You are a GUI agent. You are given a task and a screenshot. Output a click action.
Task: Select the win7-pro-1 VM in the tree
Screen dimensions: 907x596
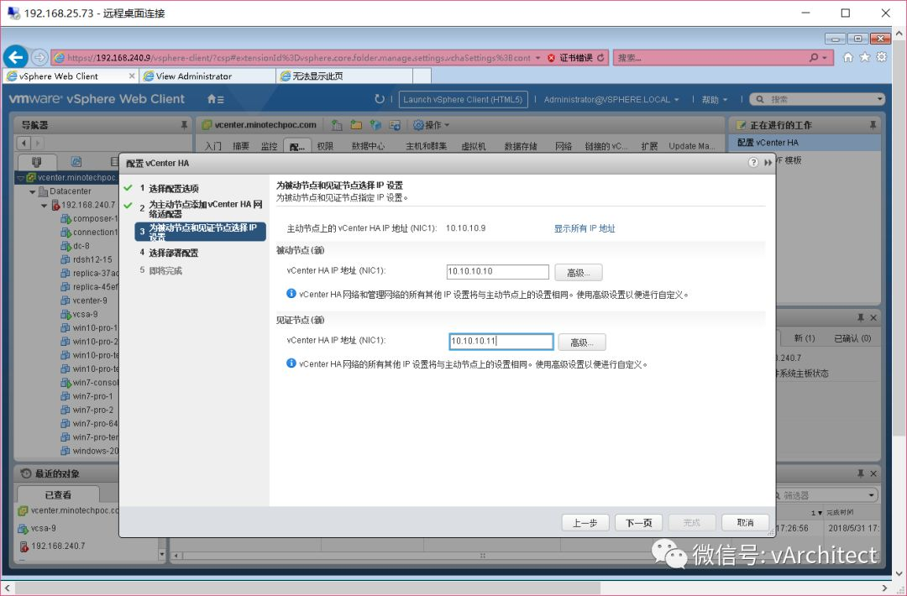(92, 396)
